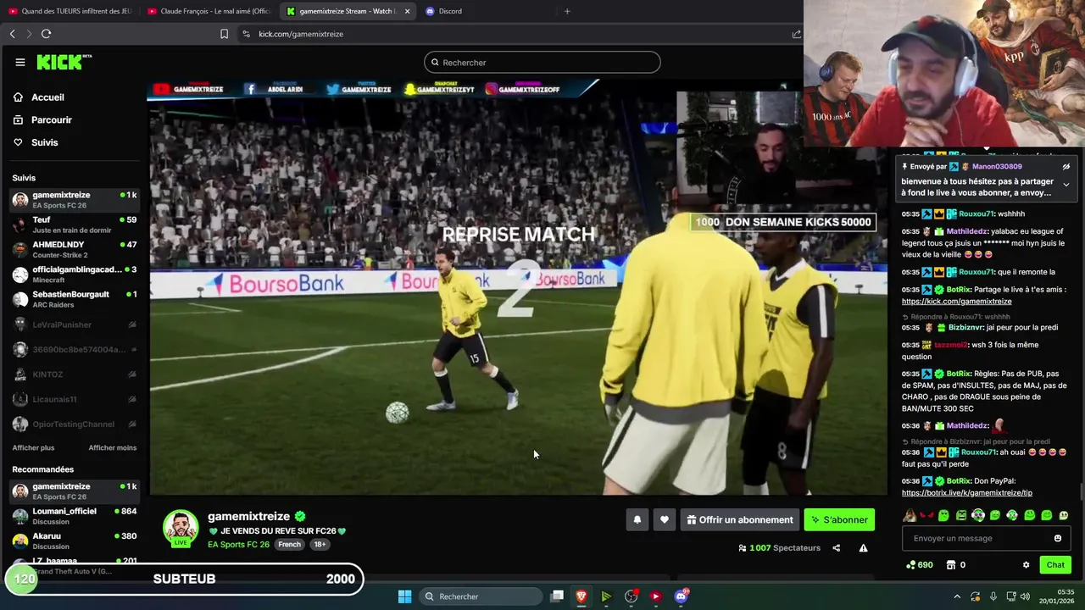Click the French language tag

tap(289, 545)
